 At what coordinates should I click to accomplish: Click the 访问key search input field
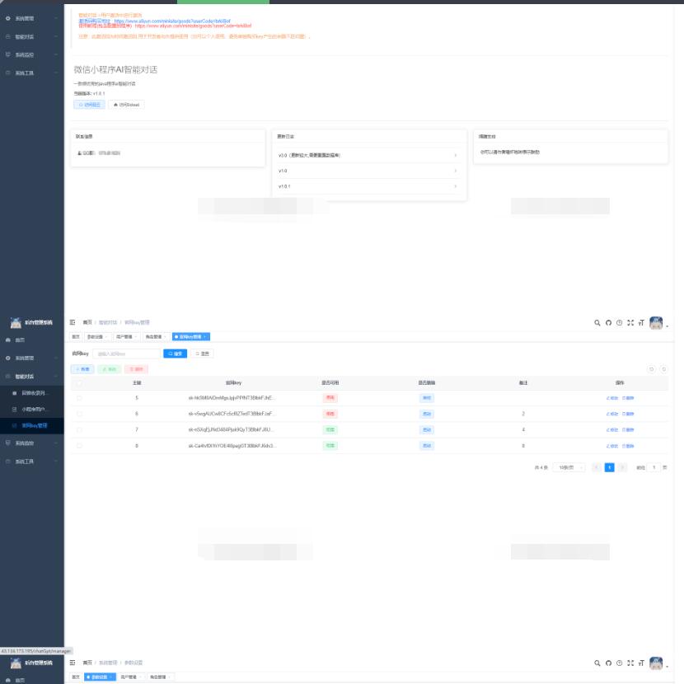127,354
